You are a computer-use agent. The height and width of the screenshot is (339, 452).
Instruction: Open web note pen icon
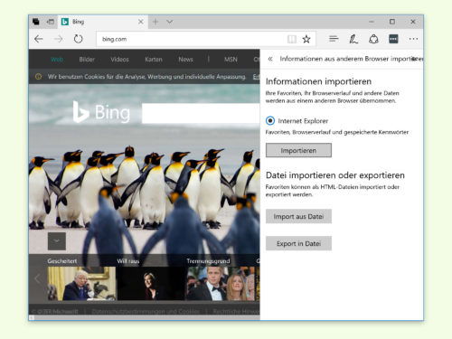pyautogui.click(x=353, y=39)
